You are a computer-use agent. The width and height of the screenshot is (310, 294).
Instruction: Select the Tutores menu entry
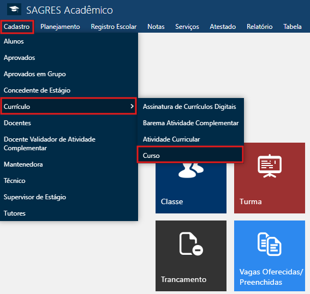(69, 213)
